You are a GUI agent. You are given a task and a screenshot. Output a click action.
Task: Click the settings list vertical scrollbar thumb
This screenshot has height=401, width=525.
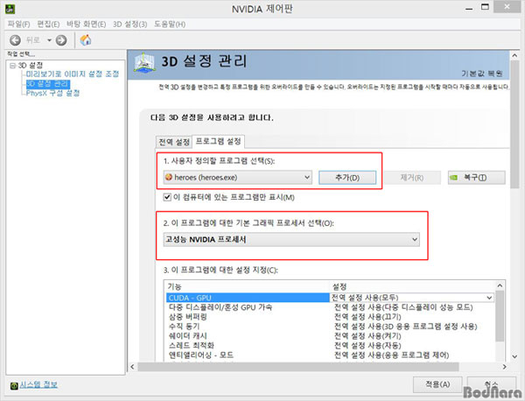(500, 316)
